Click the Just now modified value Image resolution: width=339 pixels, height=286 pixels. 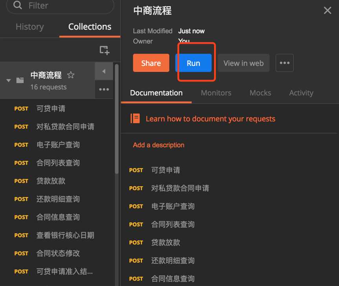coord(191,31)
